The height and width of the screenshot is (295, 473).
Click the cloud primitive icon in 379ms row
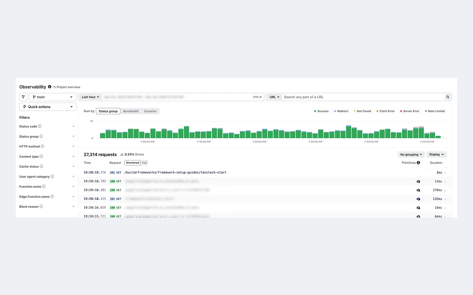coord(418,190)
